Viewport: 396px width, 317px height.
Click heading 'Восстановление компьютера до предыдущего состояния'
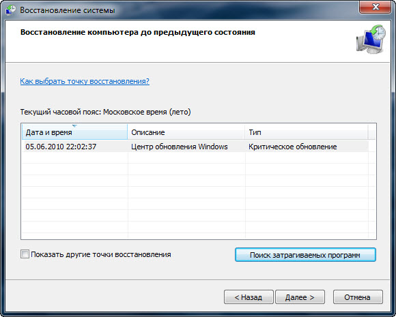coord(138,32)
